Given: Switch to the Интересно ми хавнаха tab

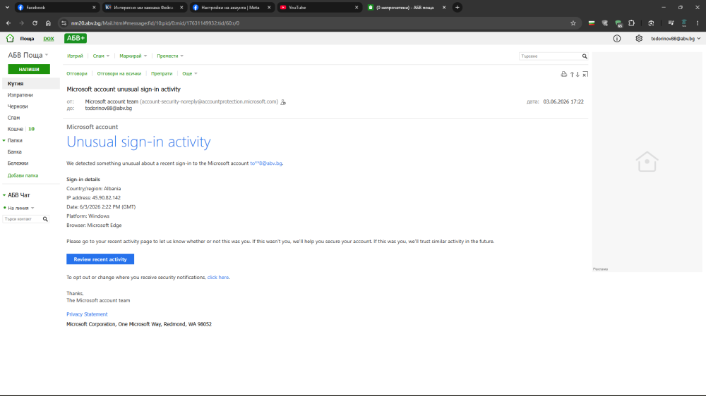Looking at the screenshot, I should point(143,7).
